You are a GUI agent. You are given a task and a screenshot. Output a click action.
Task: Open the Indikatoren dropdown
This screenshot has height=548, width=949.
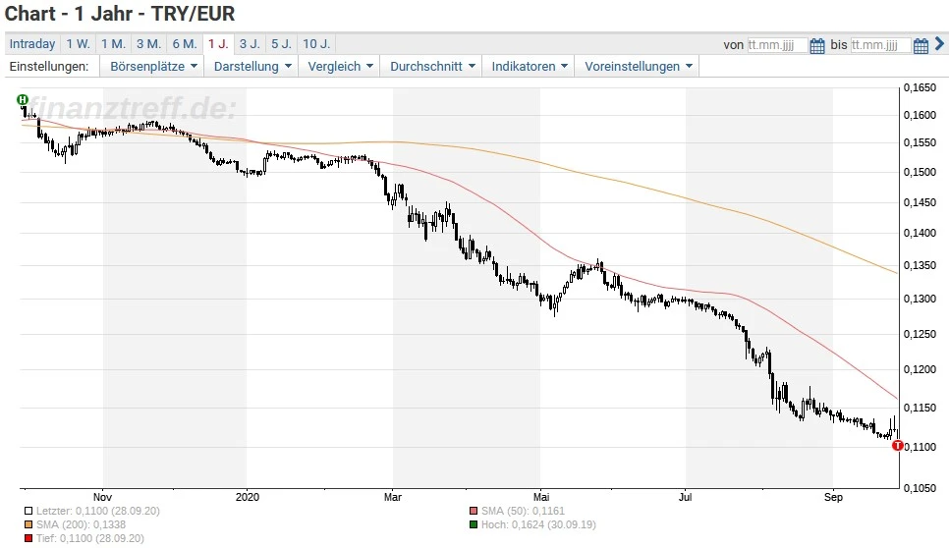[530, 67]
